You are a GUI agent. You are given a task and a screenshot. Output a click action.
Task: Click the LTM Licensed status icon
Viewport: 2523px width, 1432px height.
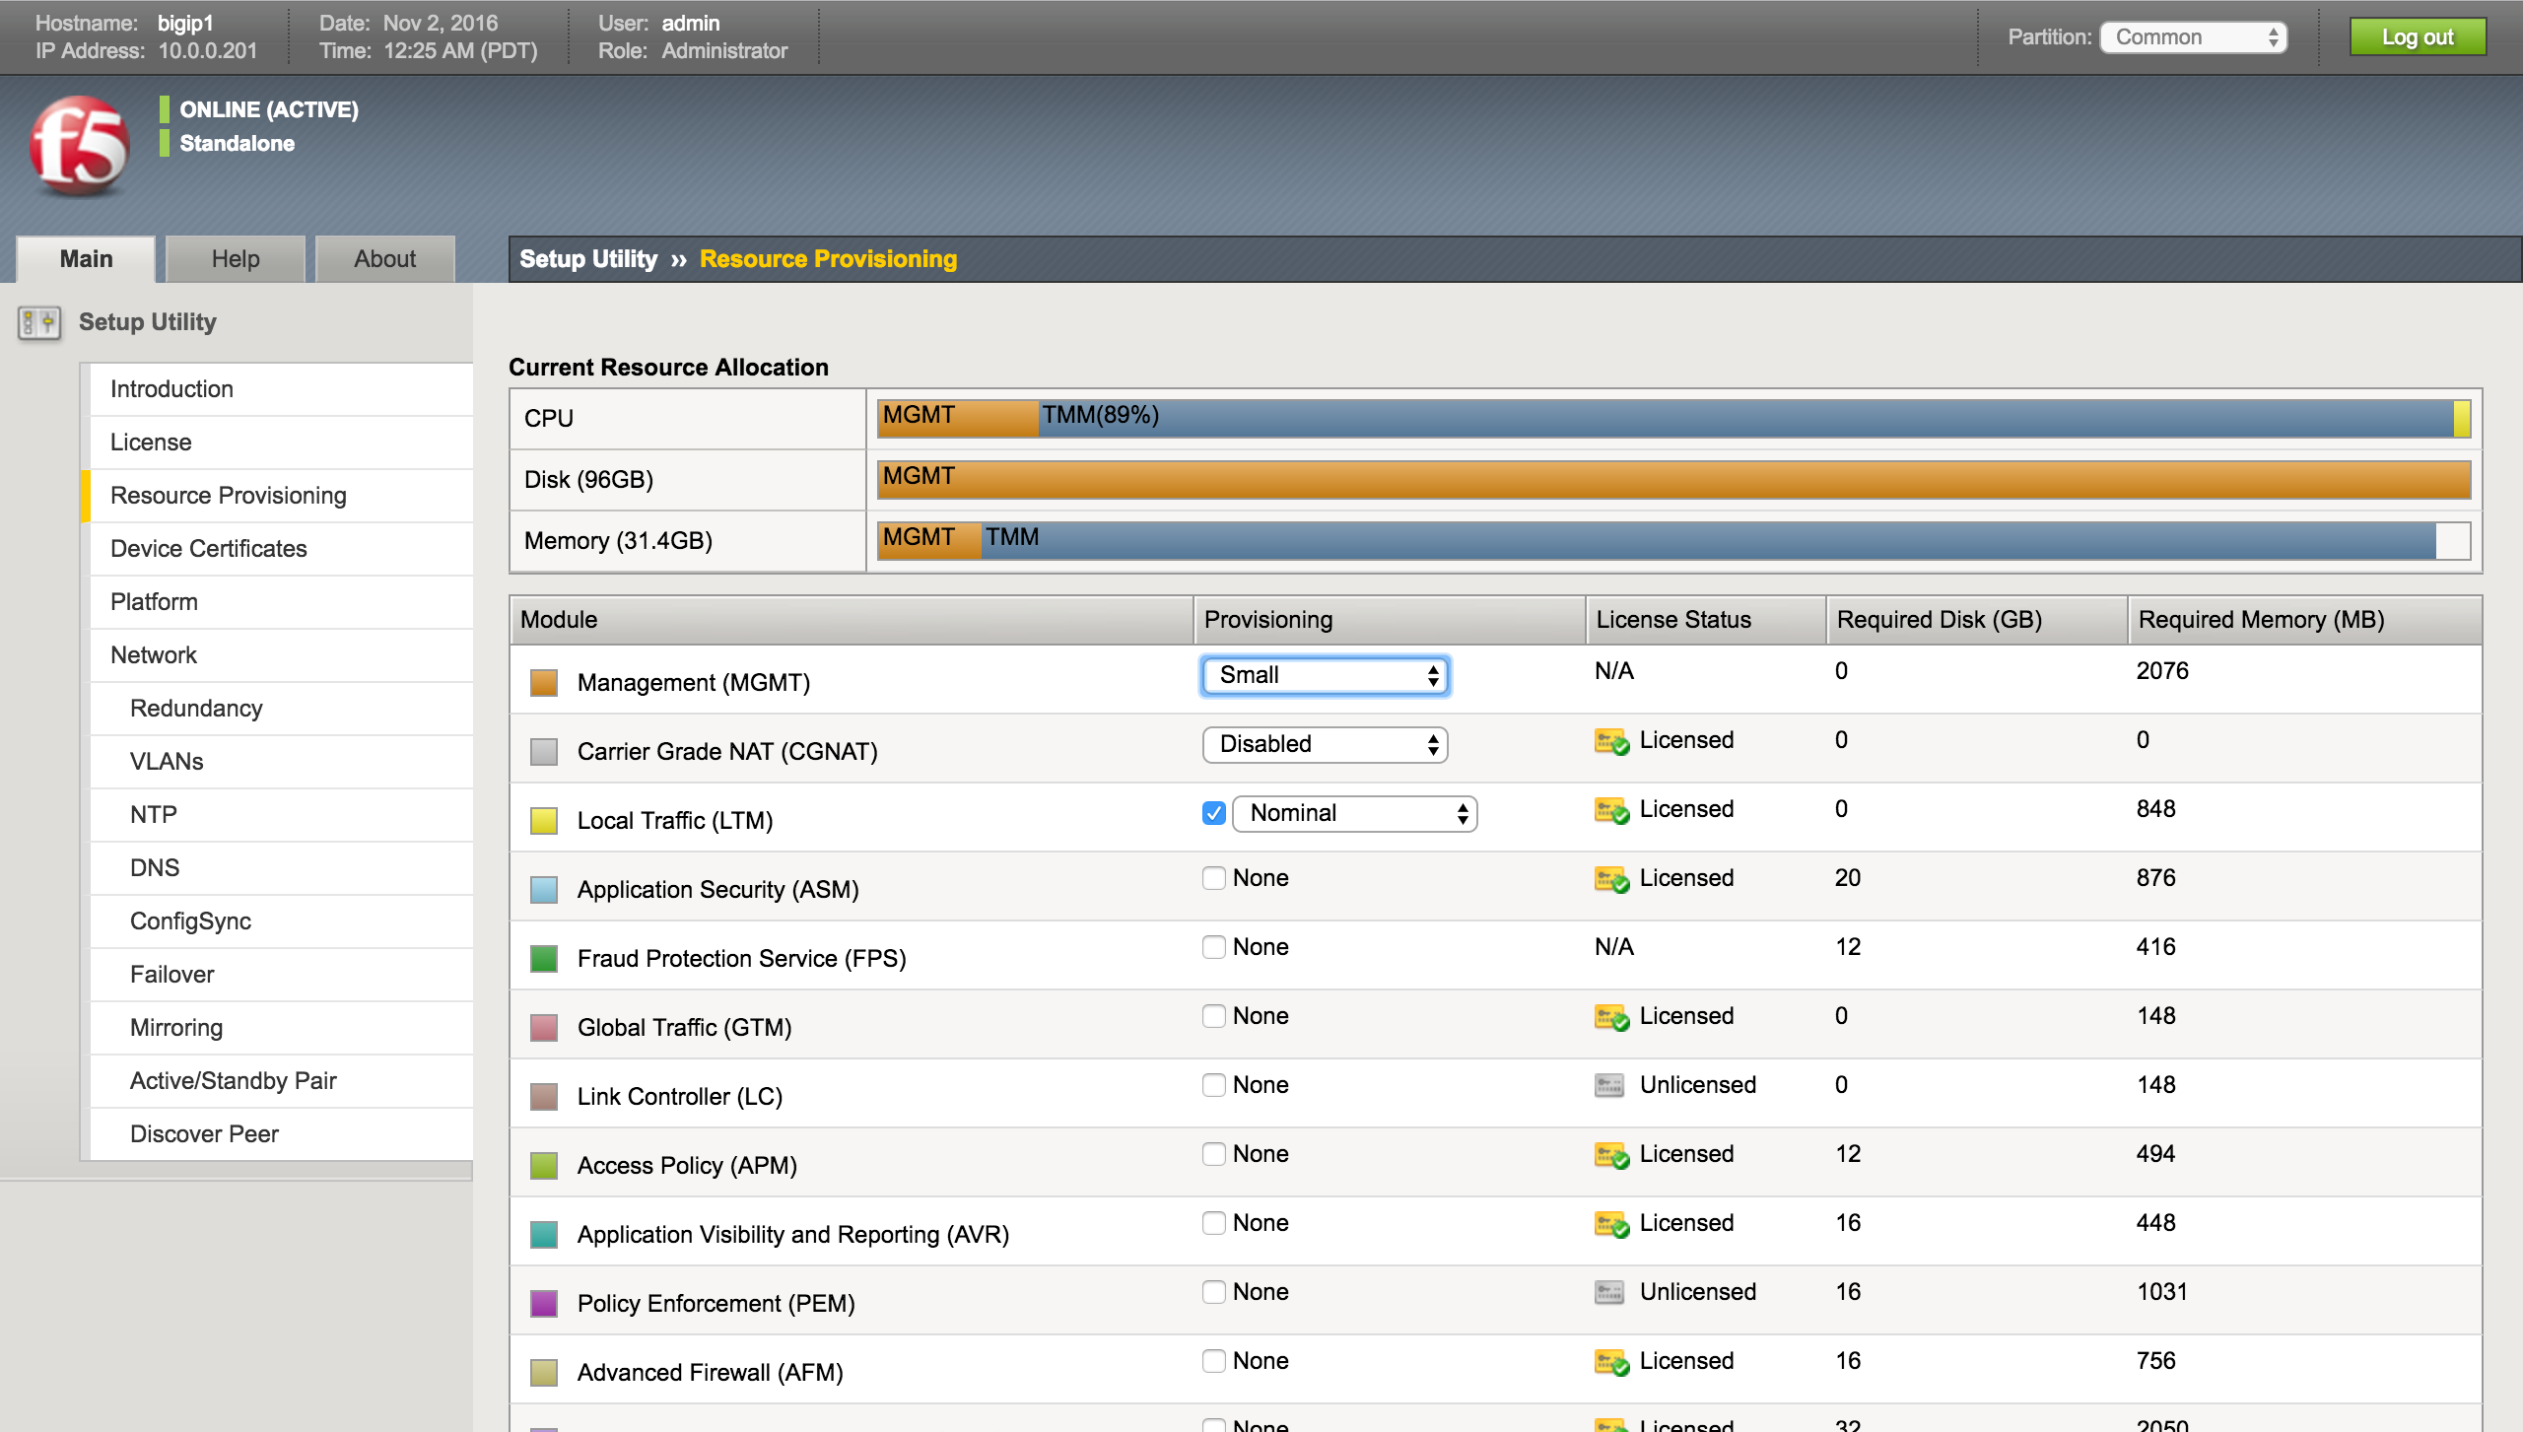[1611, 810]
